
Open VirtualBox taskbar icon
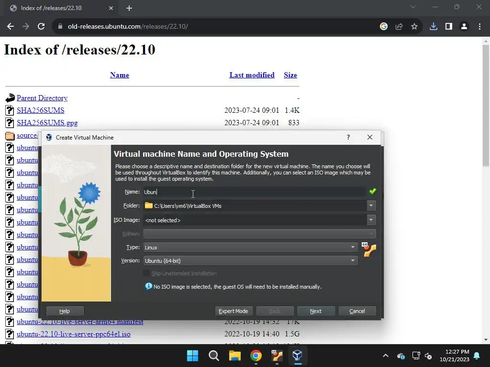(298, 356)
